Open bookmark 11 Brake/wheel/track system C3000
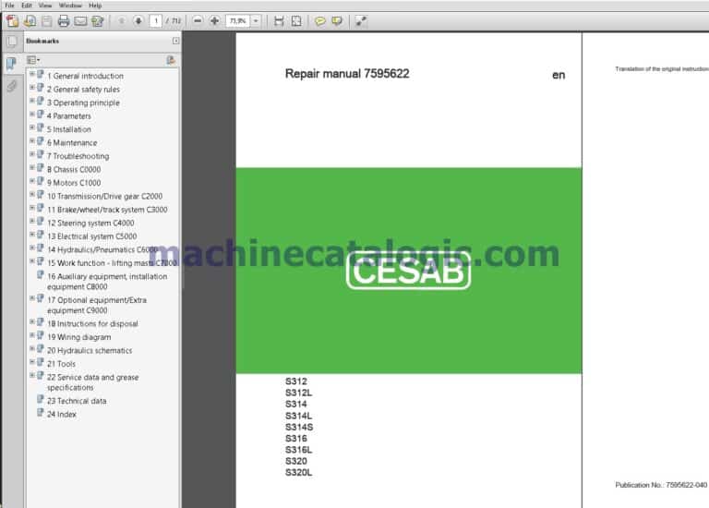Screen dimensions: 709x508 [107, 210]
